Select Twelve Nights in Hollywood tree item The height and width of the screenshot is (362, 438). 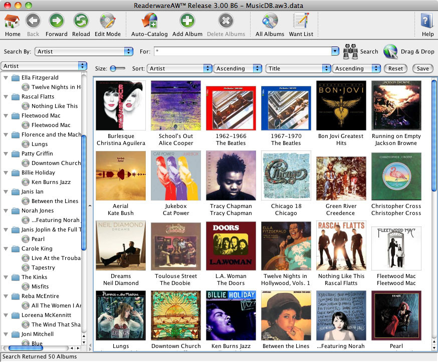pos(56,87)
